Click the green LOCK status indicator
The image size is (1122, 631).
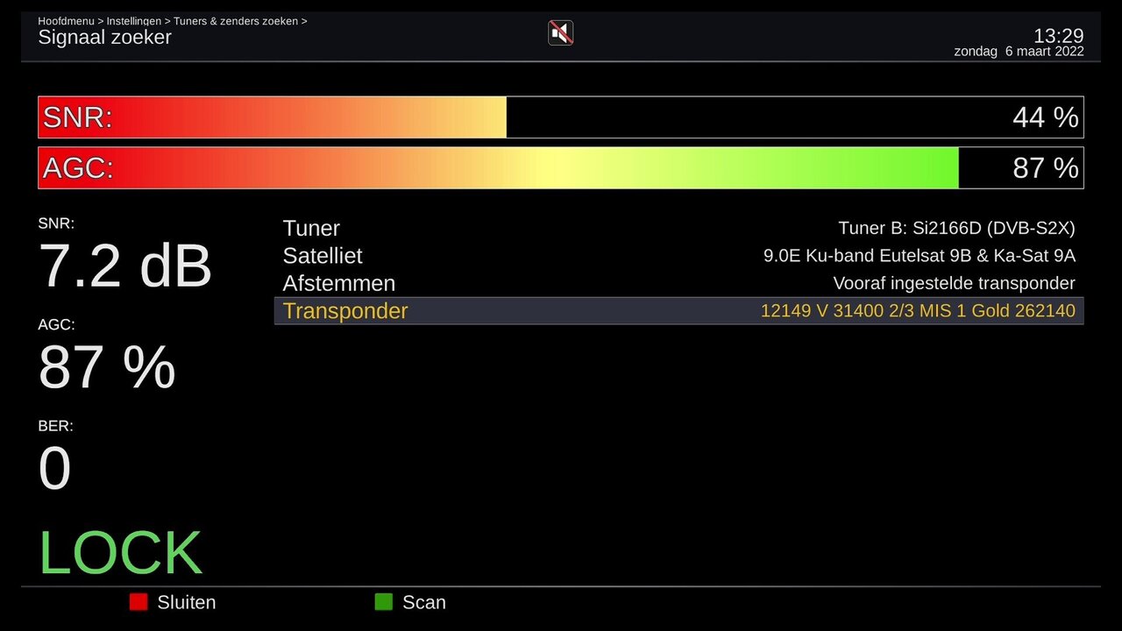120,553
